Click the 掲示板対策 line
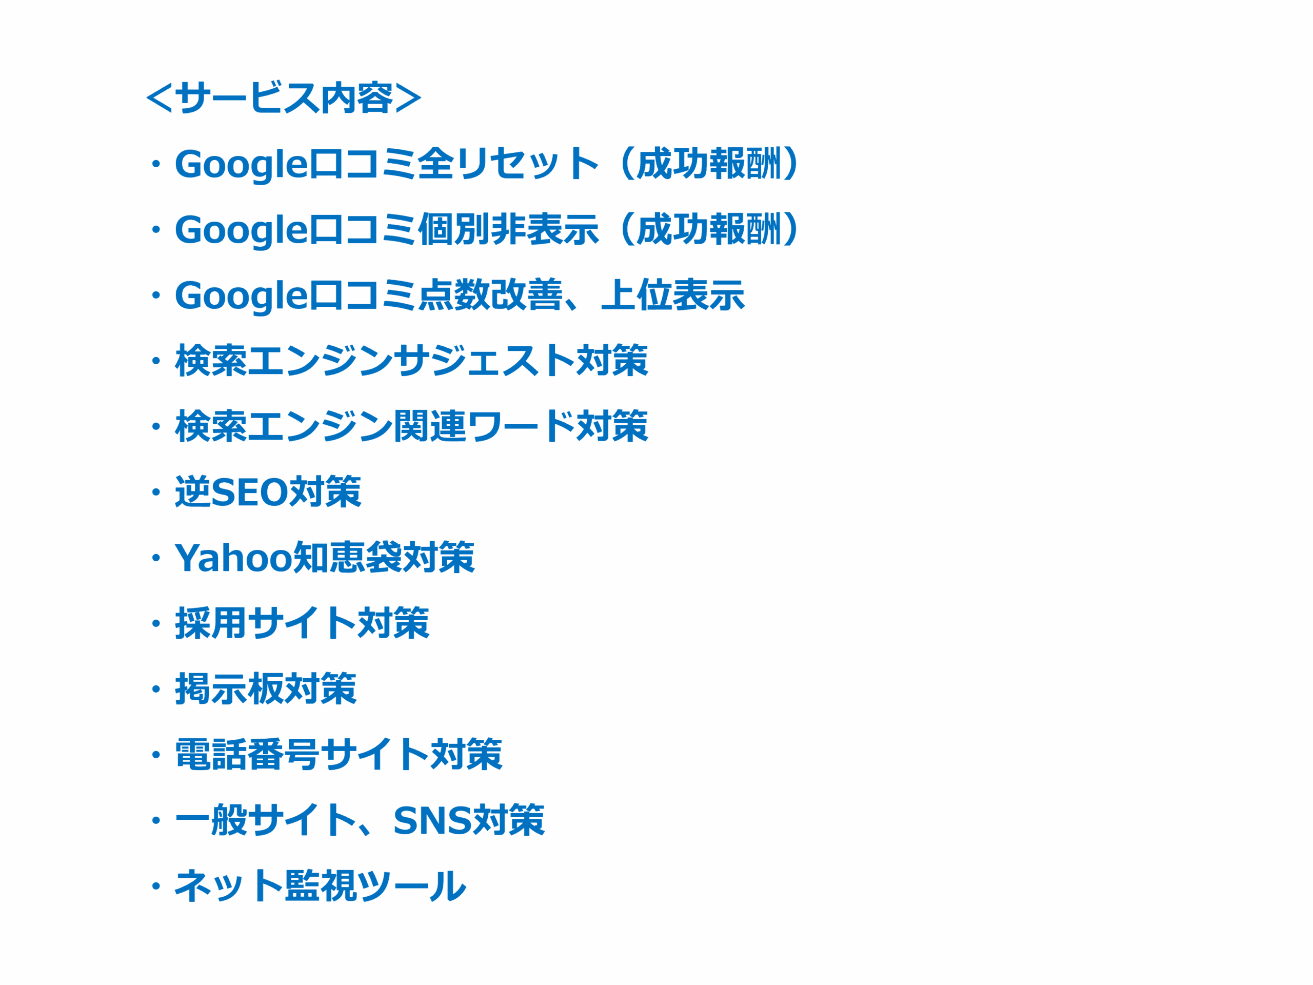 point(265,688)
